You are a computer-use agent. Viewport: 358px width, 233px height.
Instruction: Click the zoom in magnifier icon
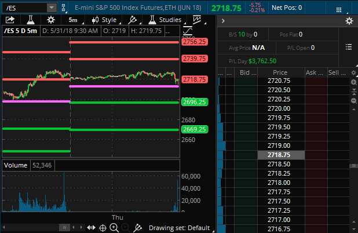pyautogui.click(x=114, y=228)
